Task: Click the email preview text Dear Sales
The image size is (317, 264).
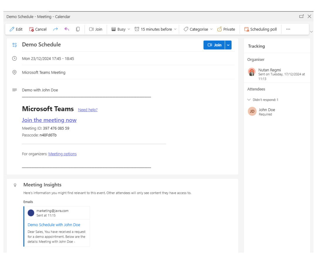Action: point(57,237)
